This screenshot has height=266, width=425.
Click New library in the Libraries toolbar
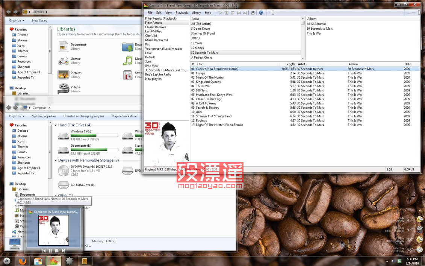[39, 21]
